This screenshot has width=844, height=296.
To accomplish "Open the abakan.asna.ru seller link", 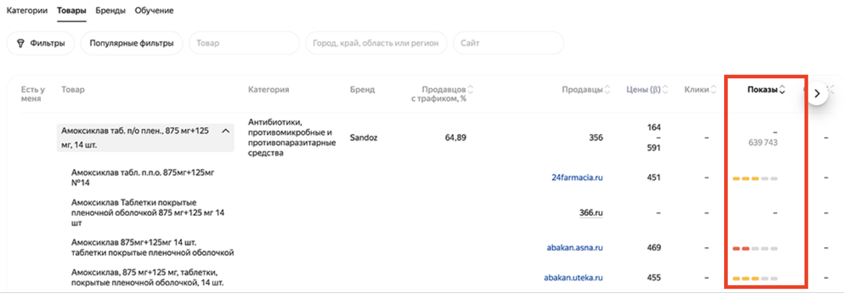I will click(x=575, y=248).
